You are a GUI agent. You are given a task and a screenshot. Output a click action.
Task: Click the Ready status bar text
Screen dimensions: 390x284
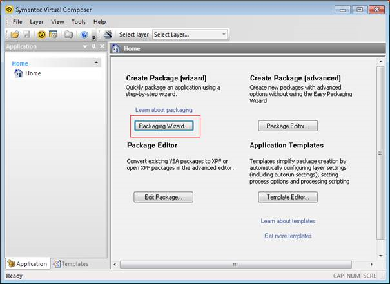click(14, 276)
